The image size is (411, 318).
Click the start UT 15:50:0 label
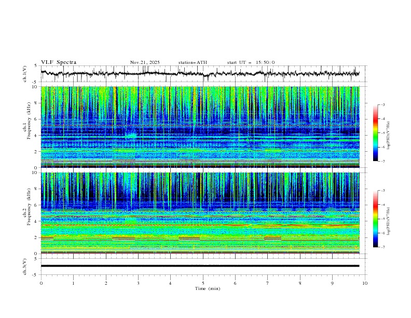251,62
